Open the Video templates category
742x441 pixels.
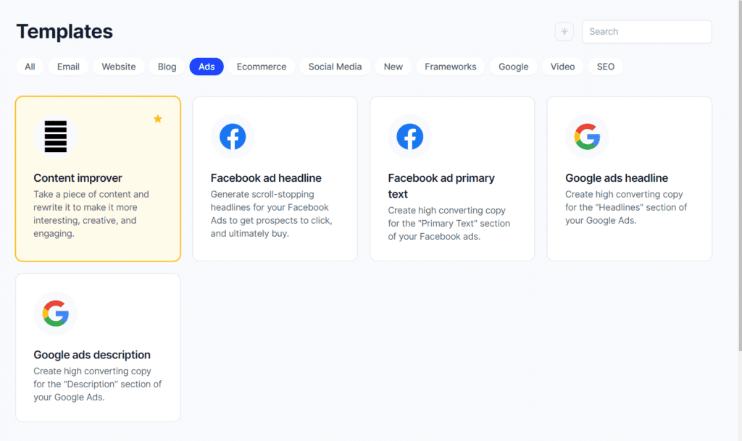tap(562, 67)
